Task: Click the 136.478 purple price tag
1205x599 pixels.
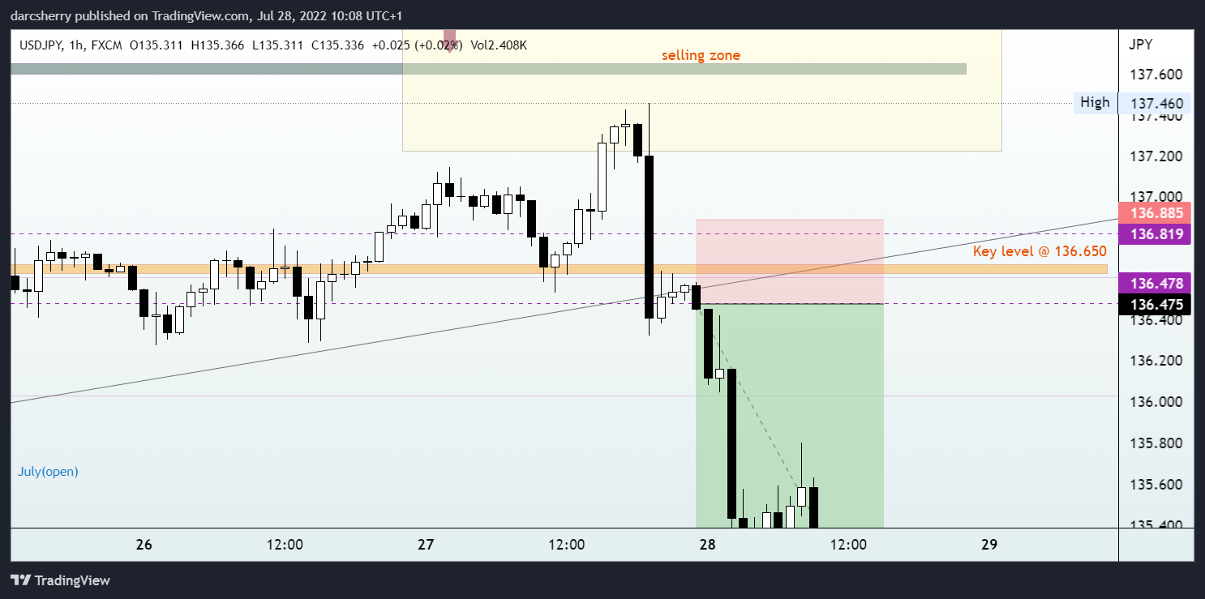Action: pos(1155,284)
